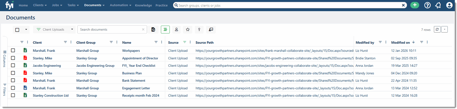
Task: Expand the Filters side panel
Action: 4,89
